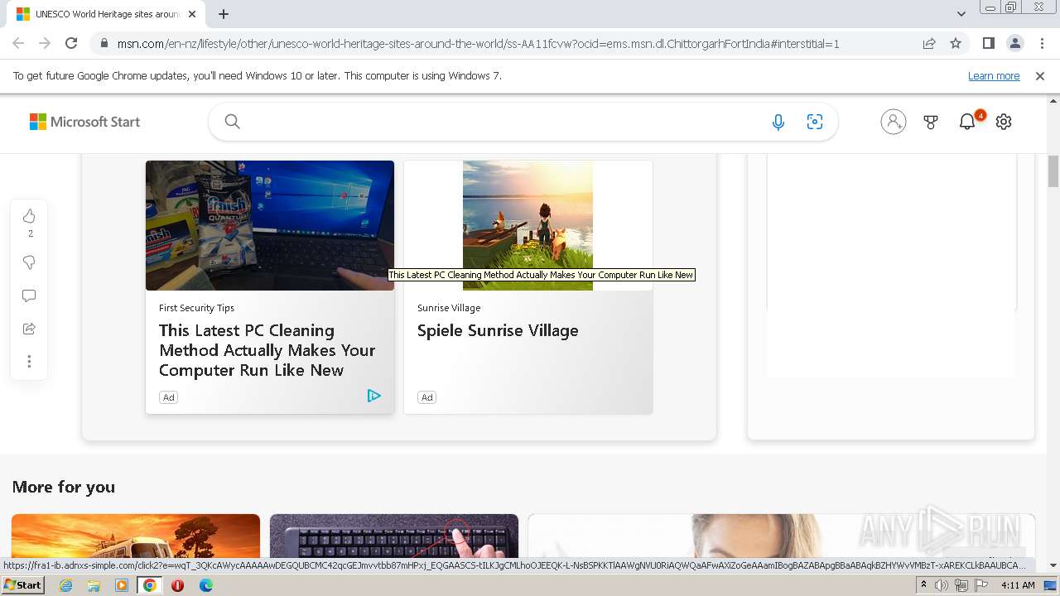This screenshot has height=596, width=1060.
Task: Click the First Security Tips source label
Action: [x=196, y=307]
